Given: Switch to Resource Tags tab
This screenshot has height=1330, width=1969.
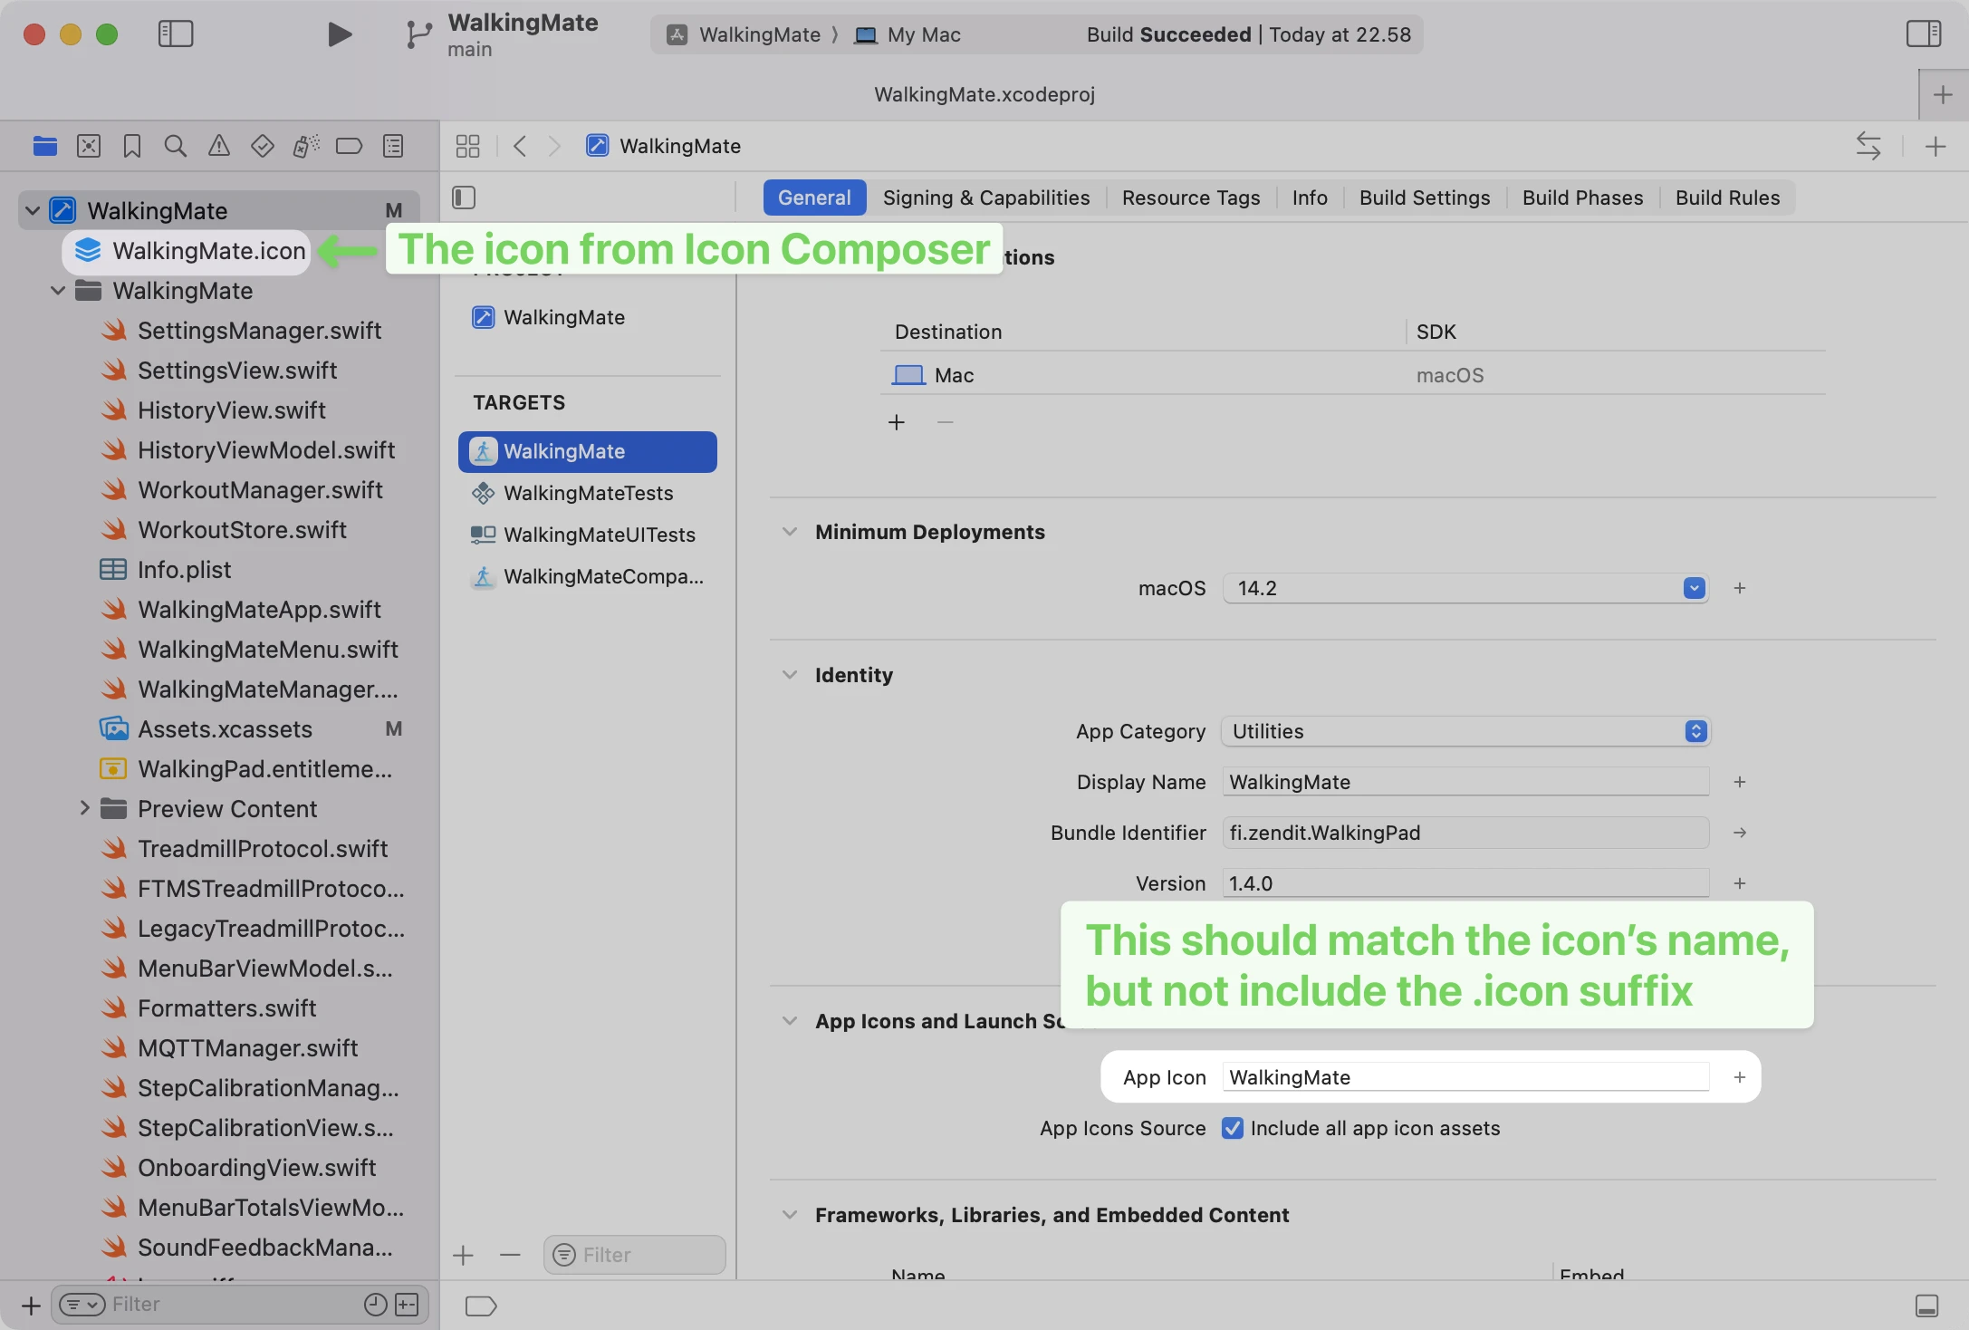Looking at the screenshot, I should tap(1191, 198).
